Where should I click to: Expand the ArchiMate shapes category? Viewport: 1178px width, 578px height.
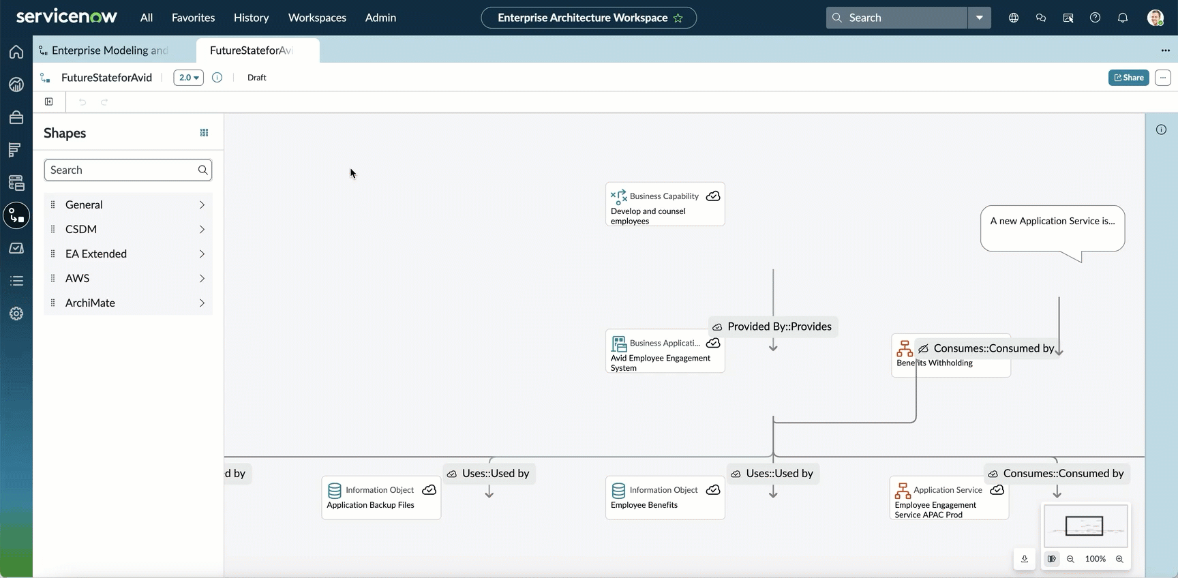pyautogui.click(x=128, y=303)
